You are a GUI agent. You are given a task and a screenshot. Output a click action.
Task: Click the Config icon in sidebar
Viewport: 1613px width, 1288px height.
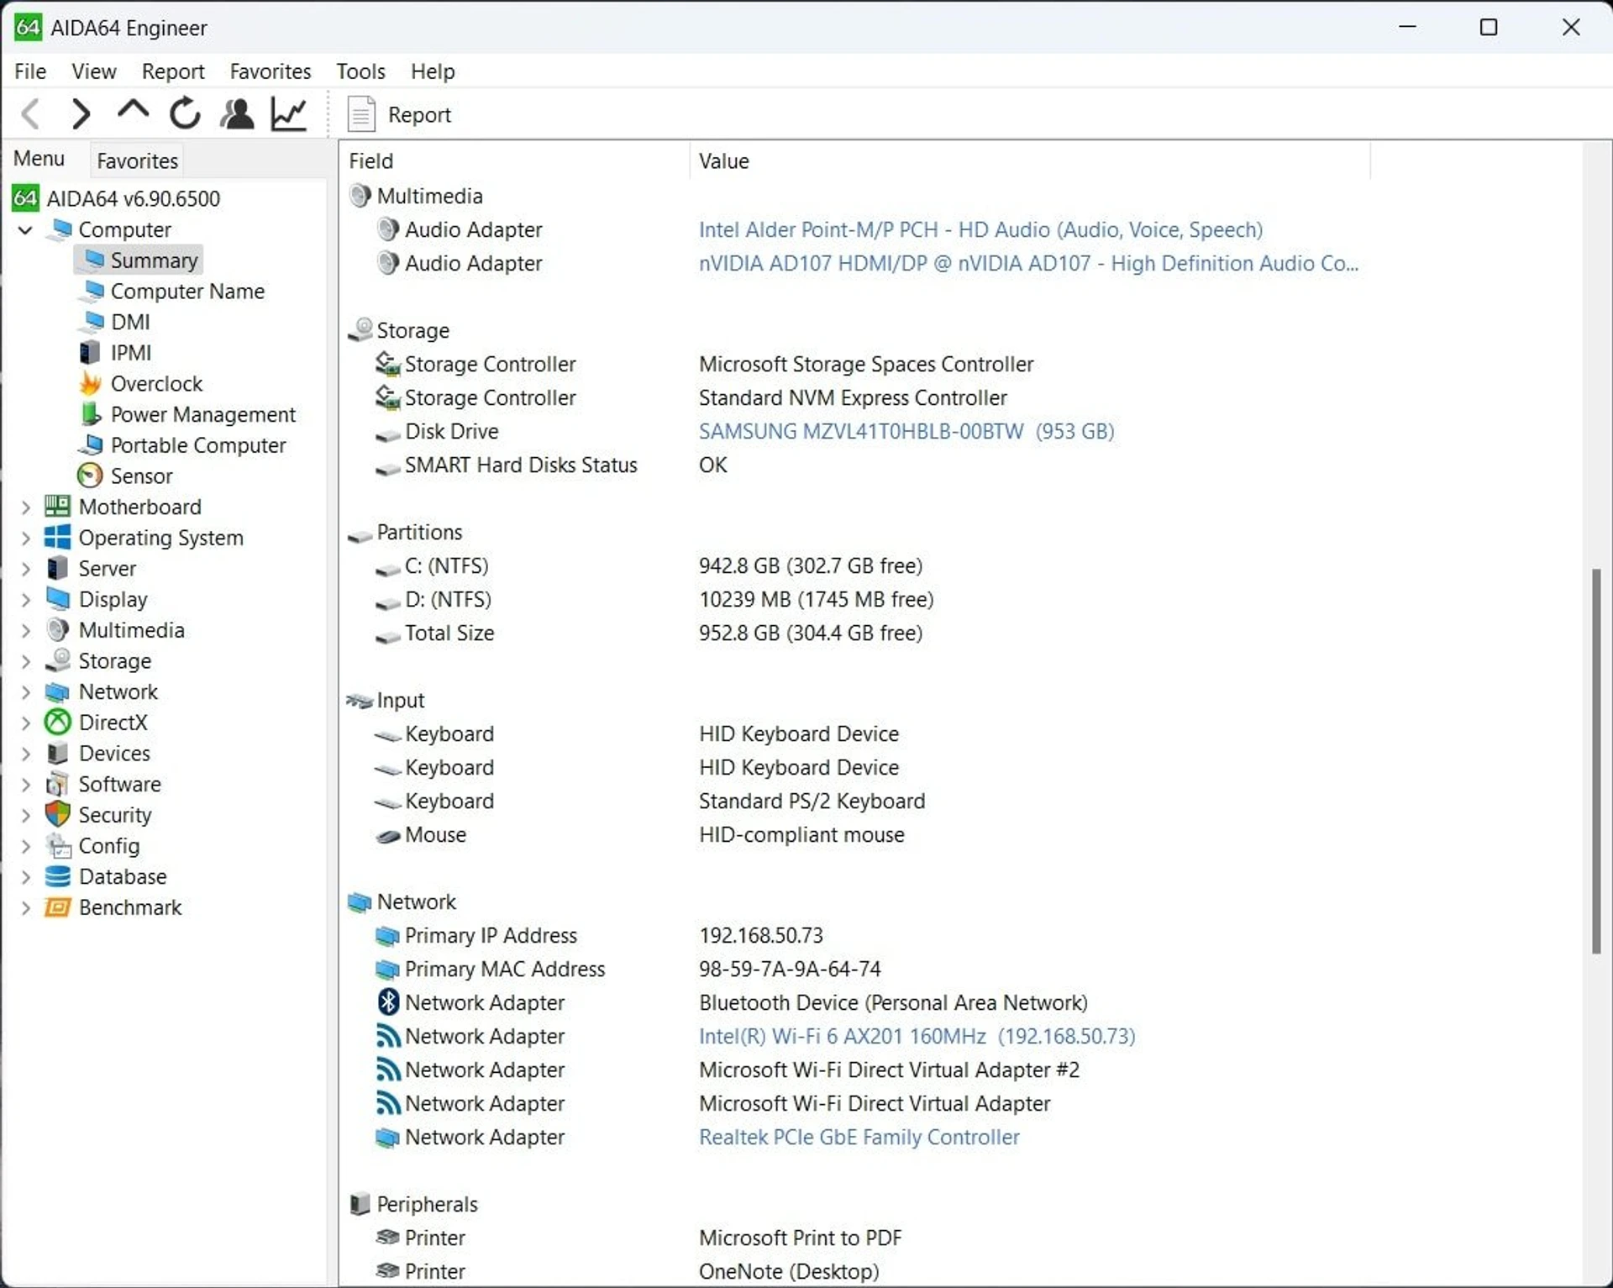[x=57, y=845]
